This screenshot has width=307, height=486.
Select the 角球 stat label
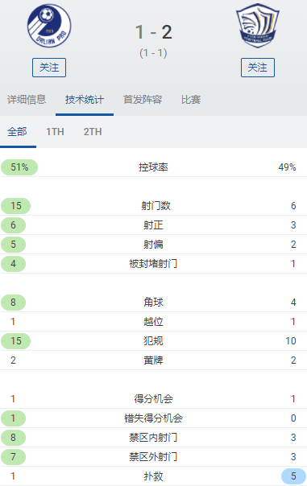pos(153,303)
